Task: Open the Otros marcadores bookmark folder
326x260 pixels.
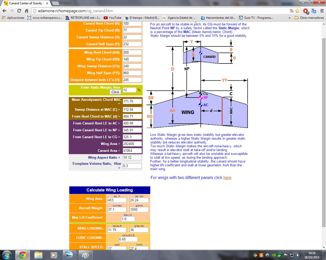Action: (309, 18)
